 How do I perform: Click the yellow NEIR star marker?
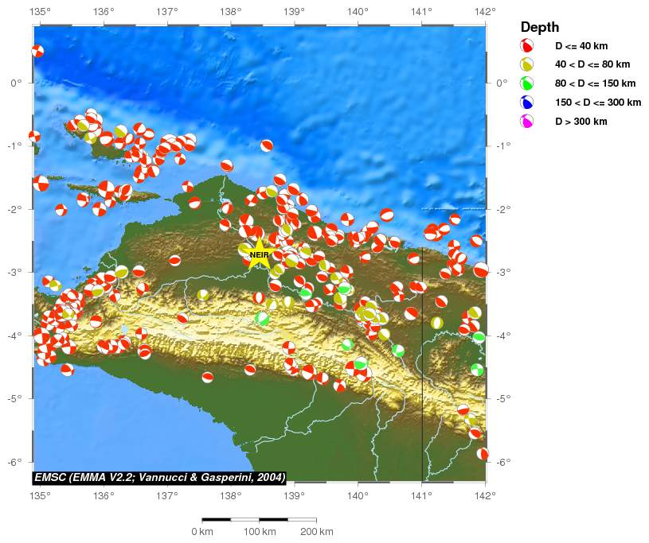coord(259,254)
